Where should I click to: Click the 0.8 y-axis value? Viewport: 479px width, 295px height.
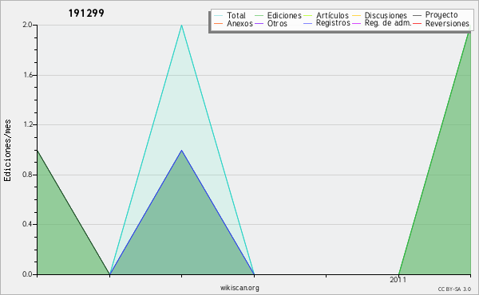click(27, 175)
